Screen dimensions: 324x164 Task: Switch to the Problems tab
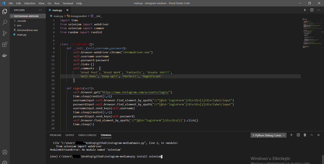pos(55,135)
